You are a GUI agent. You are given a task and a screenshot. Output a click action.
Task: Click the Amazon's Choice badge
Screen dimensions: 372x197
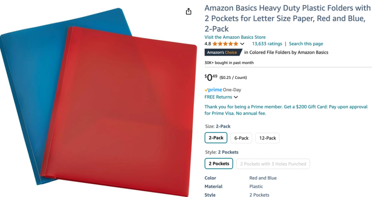click(x=223, y=52)
